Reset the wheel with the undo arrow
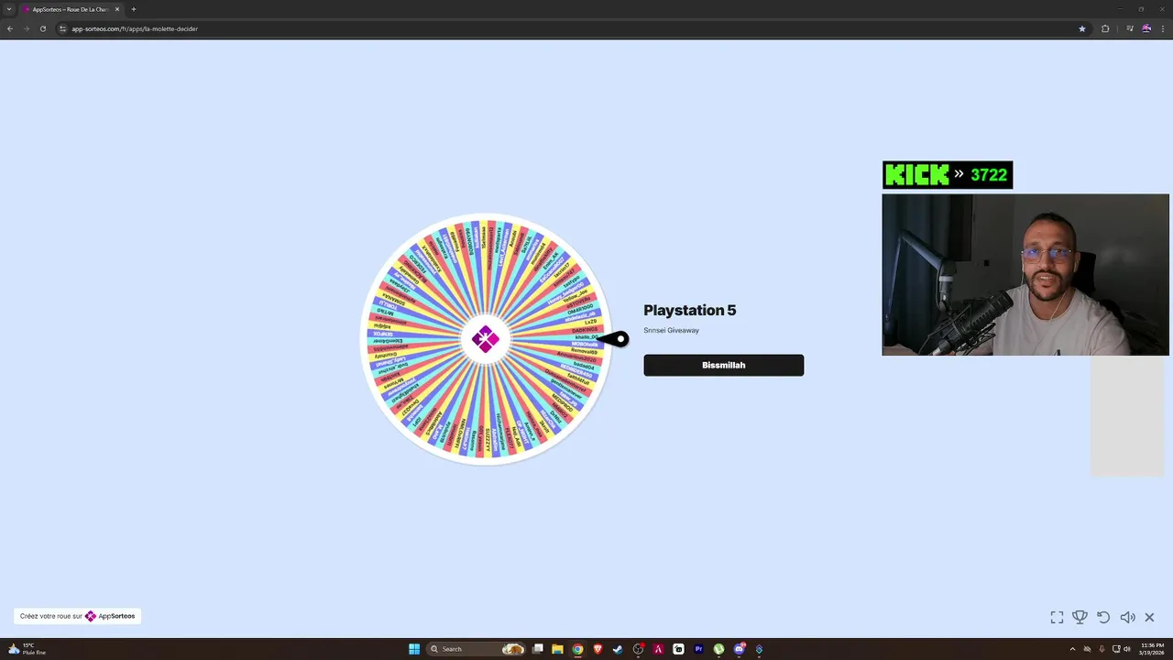Image resolution: width=1173 pixels, height=660 pixels. (x=1103, y=617)
